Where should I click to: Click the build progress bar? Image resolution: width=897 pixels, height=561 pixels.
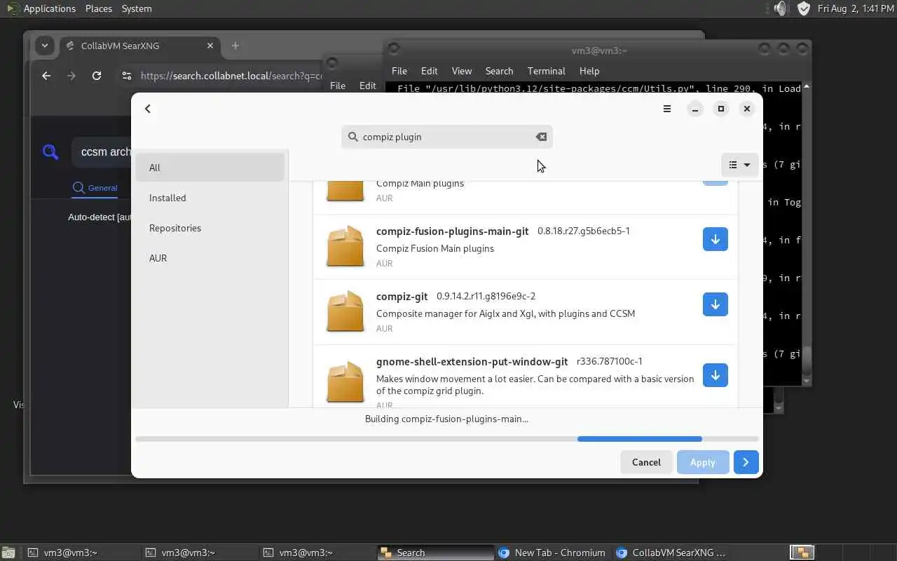(446, 439)
